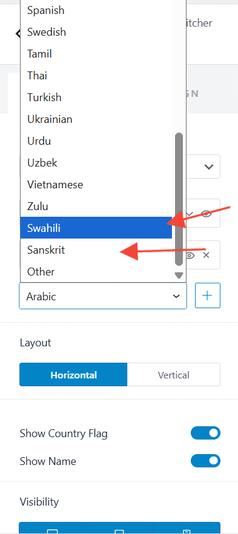Select the middle device visibility icon

click(119, 529)
